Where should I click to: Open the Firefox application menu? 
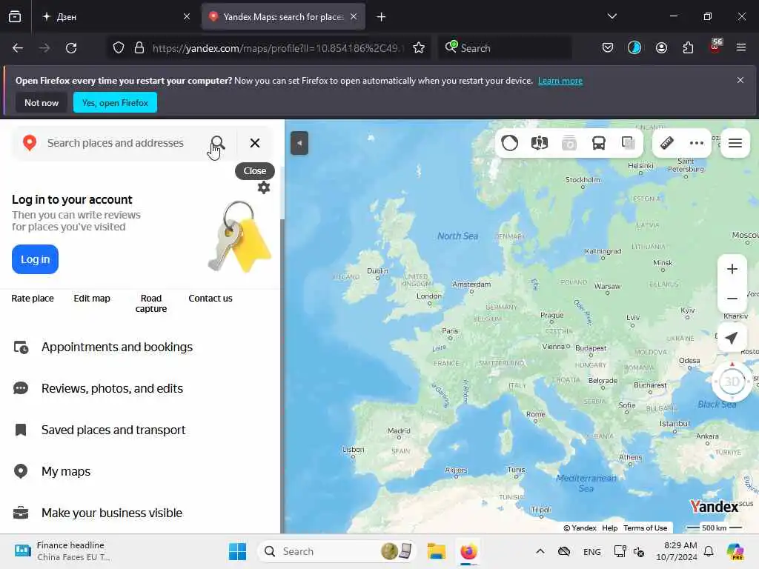coord(741,47)
